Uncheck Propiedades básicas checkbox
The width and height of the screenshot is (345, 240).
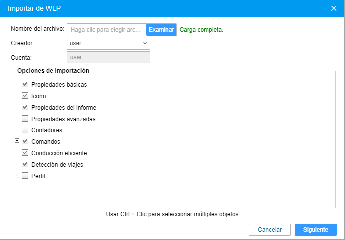25,85
